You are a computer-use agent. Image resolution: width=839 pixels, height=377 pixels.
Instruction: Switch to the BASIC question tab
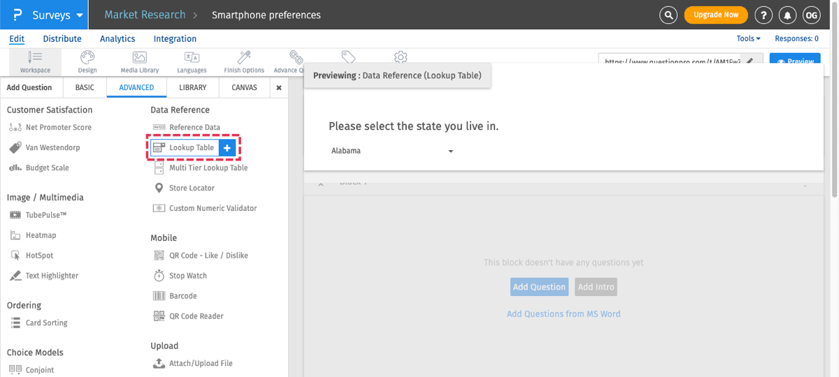click(x=85, y=88)
